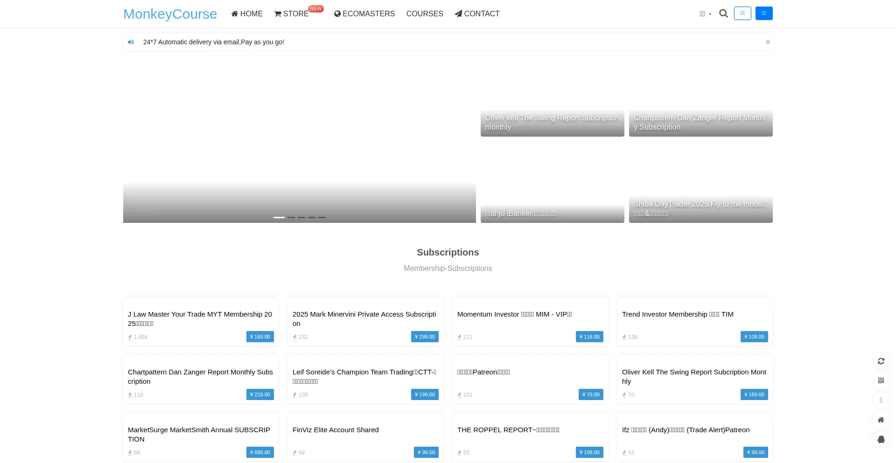Click the ¥219.00 price button
This screenshot has width=896, height=463.
pyautogui.click(x=260, y=394)
